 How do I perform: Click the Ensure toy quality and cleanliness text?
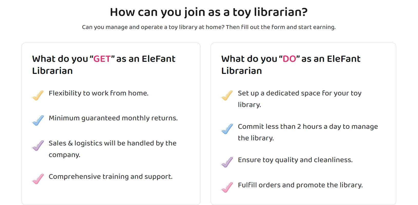[295, 160]
